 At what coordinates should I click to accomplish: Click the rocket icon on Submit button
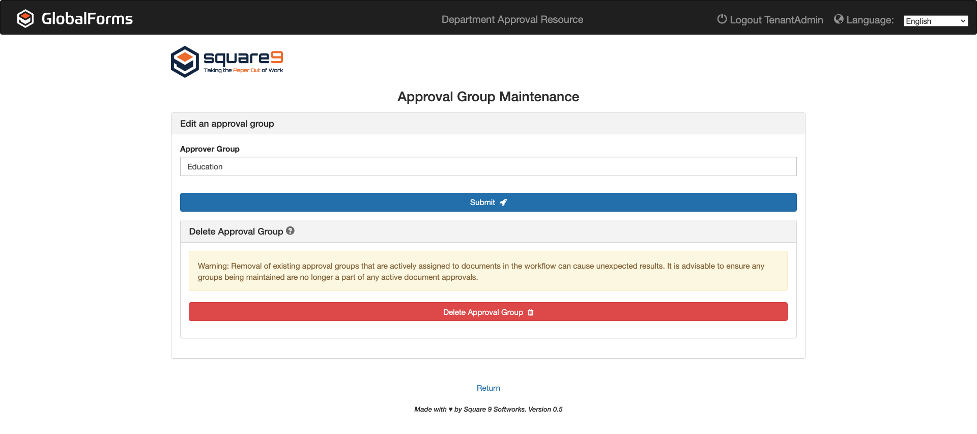coord(503,202)
